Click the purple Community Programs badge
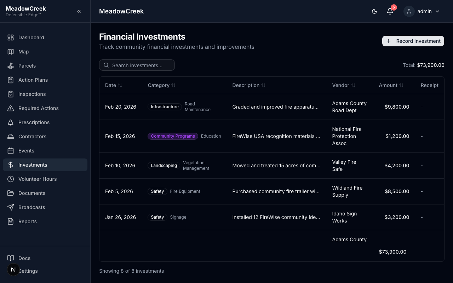 point(173,136)
